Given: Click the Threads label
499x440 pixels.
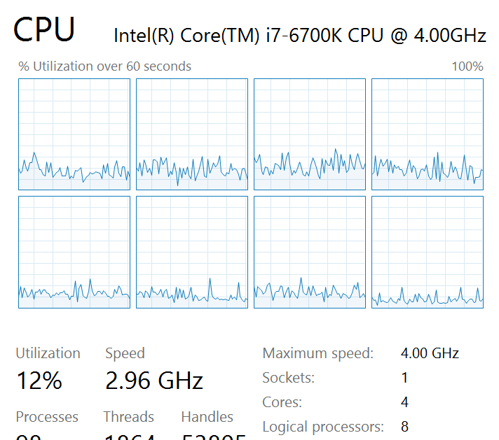Looking at the screenshot, I should coord(128,417).
